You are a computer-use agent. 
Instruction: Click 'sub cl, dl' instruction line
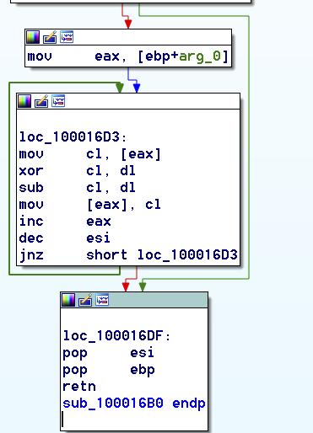click(x=77, y=188)
